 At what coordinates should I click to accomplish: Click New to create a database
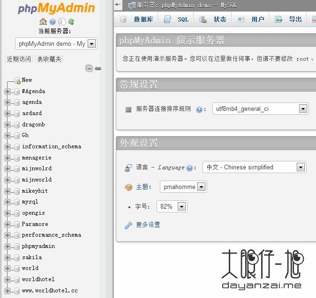pos(27,80)
